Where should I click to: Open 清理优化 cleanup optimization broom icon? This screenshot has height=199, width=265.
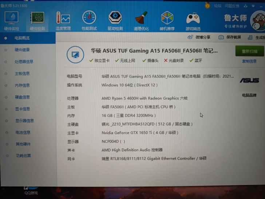[x=141, y=21]
